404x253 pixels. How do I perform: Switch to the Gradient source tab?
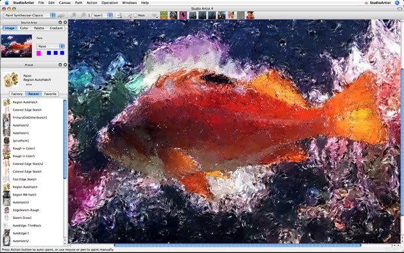tap(56, 28)
